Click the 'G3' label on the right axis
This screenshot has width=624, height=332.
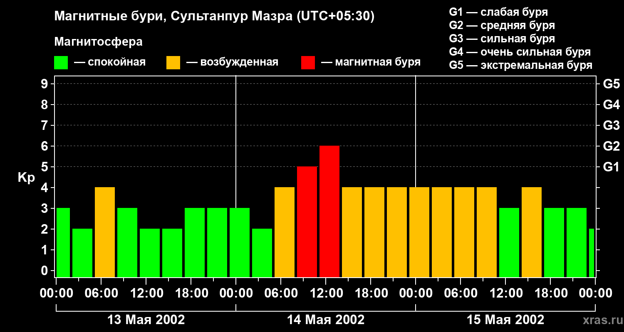(612, 125)
